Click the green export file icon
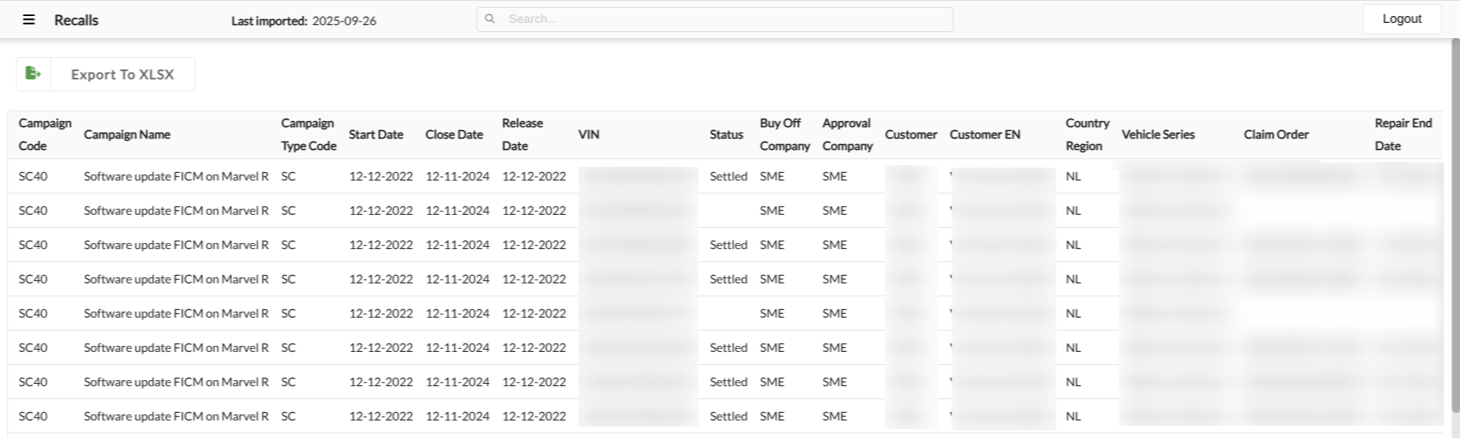The height and width of the screenshot is (438, 1460). pos(33,74)
